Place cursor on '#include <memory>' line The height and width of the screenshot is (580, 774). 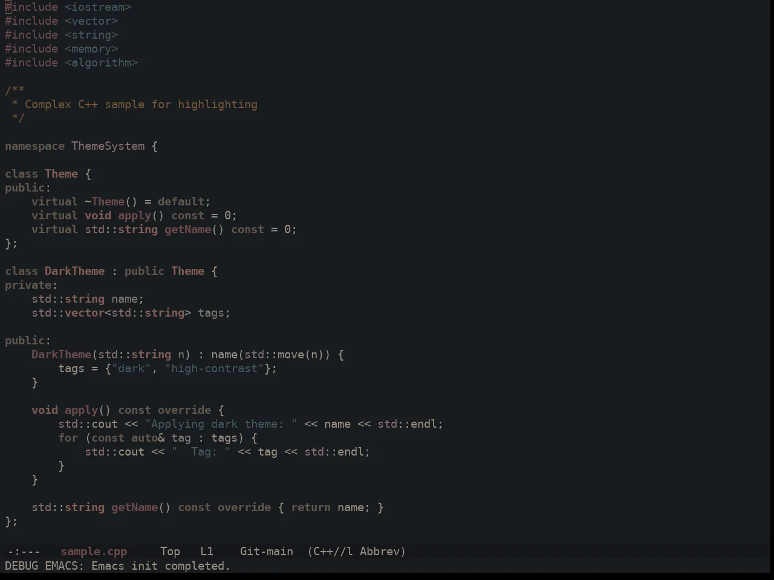click(62, 49)
